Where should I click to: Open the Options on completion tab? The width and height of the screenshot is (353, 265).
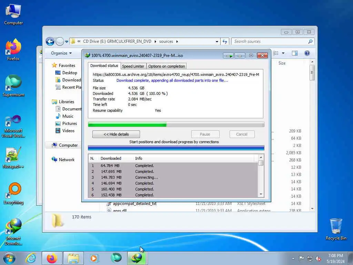tap(167, 66)
